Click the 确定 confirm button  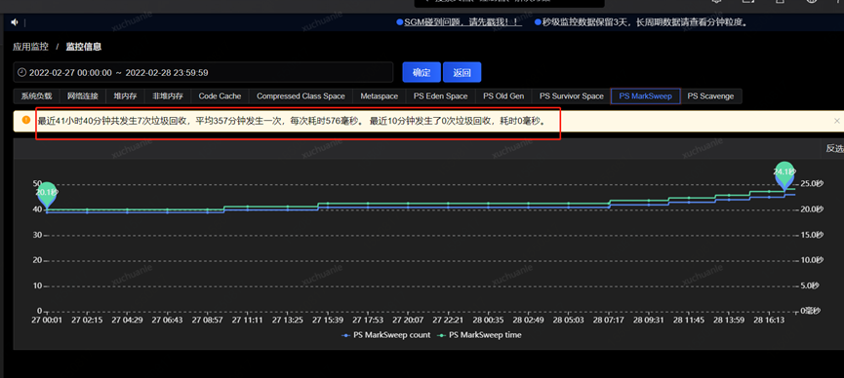pyautogui.click(x=422, y=72)
